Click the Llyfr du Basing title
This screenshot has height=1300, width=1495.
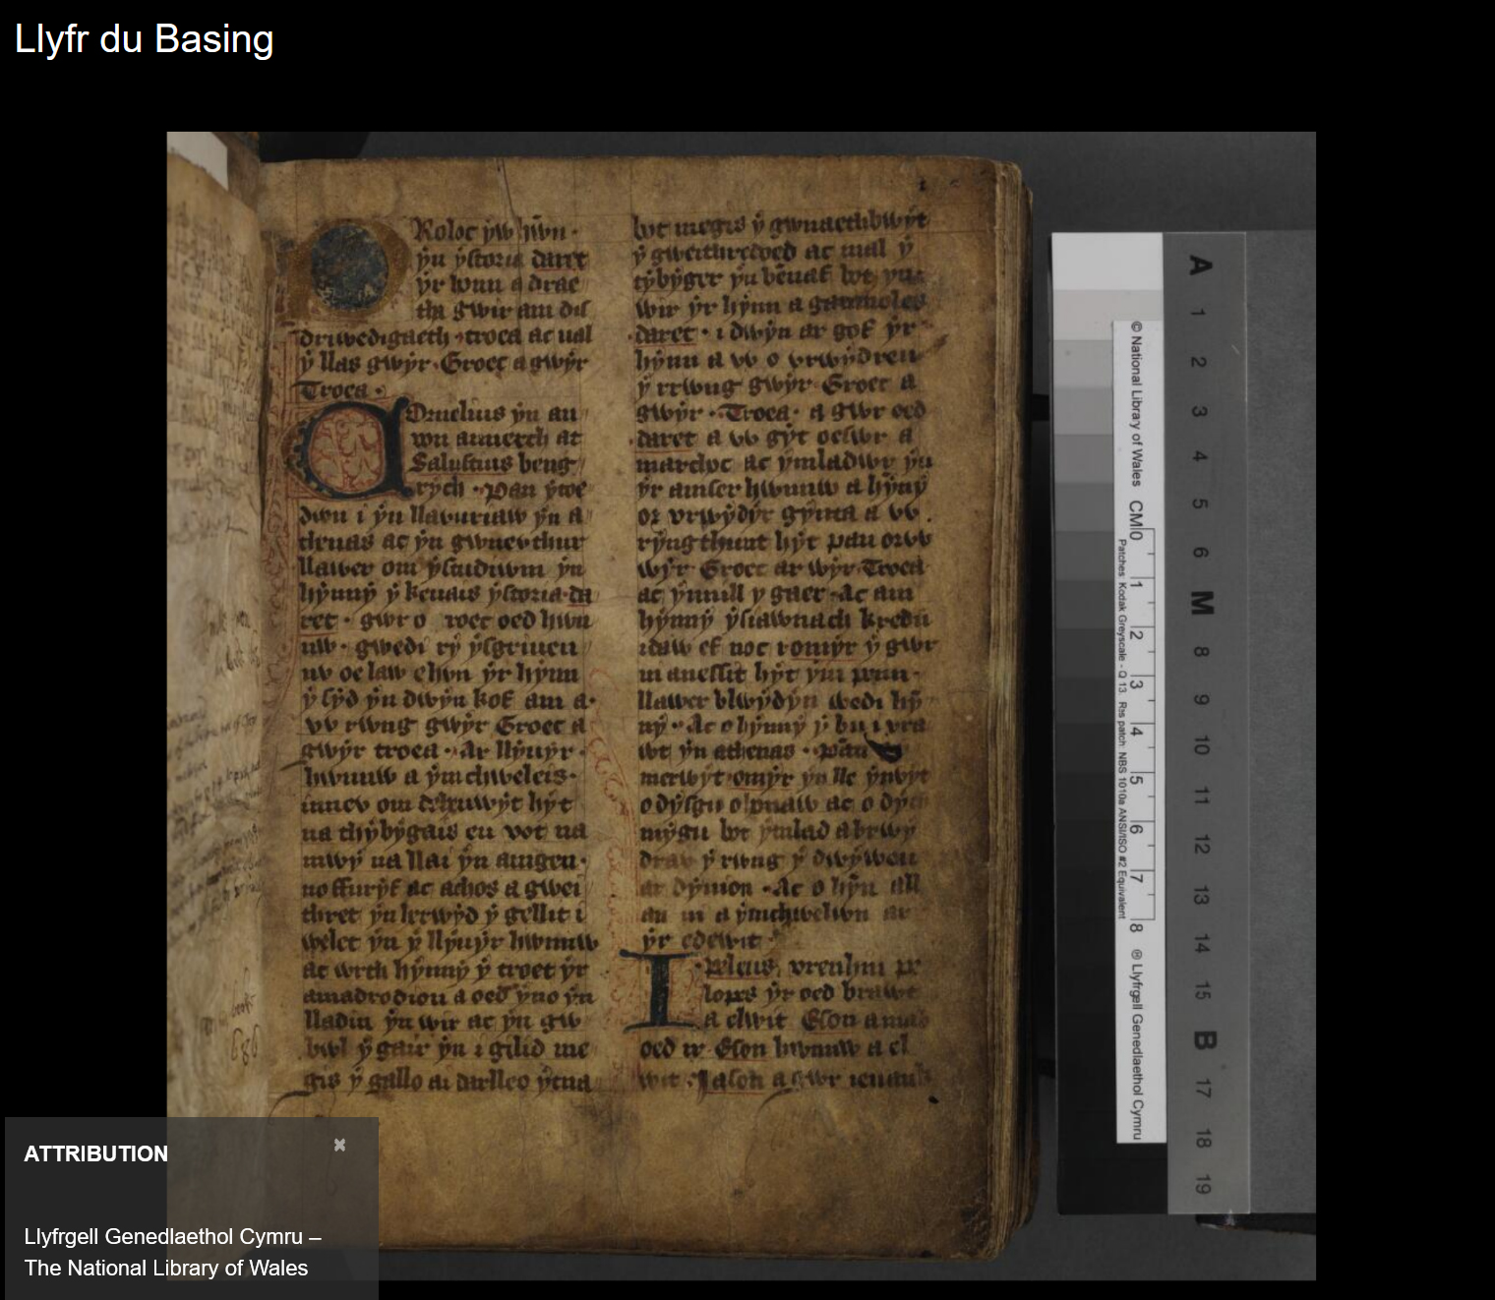[x=144, y=39]
